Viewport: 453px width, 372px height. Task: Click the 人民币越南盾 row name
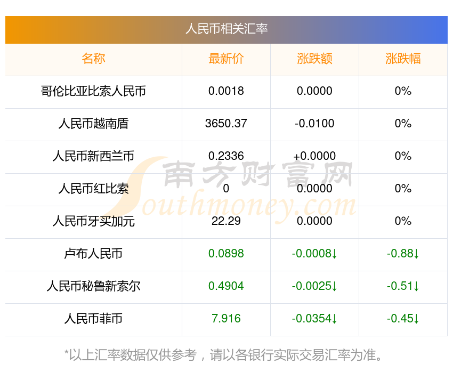point(93,124)
